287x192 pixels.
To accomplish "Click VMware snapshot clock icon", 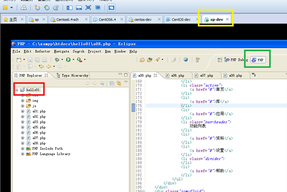I will tap(37, 8).
